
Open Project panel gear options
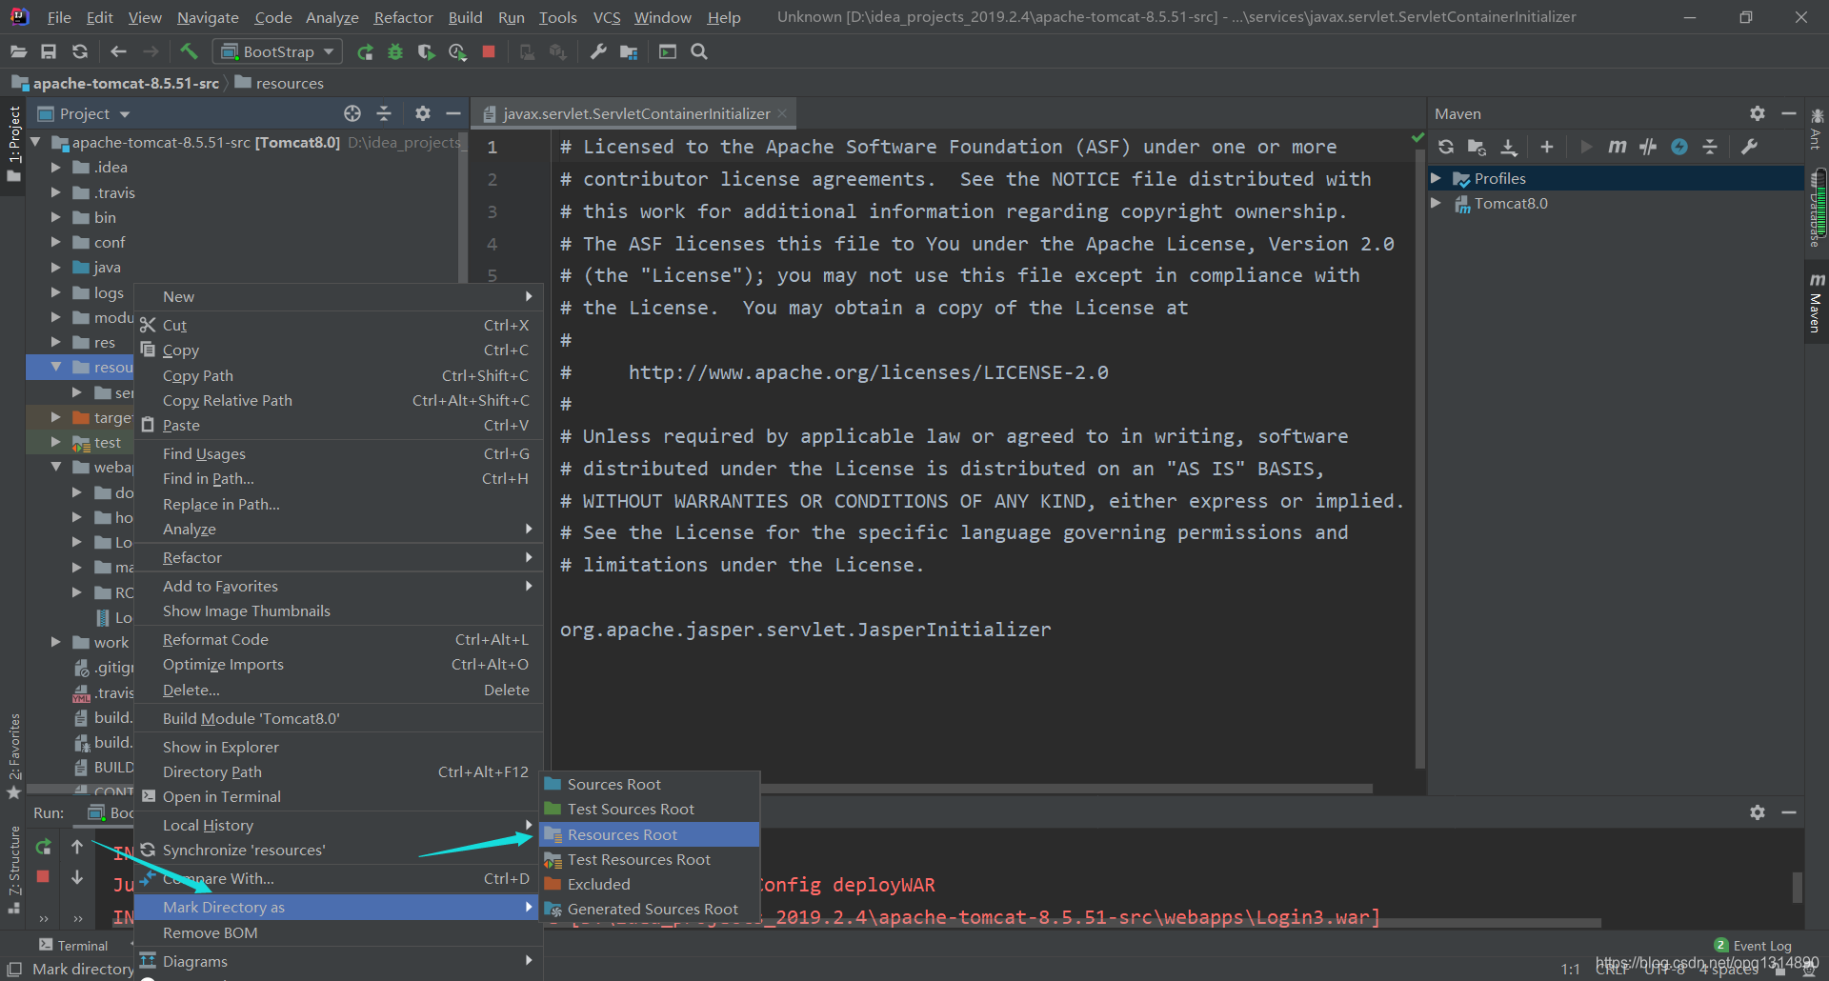(423, 113)
